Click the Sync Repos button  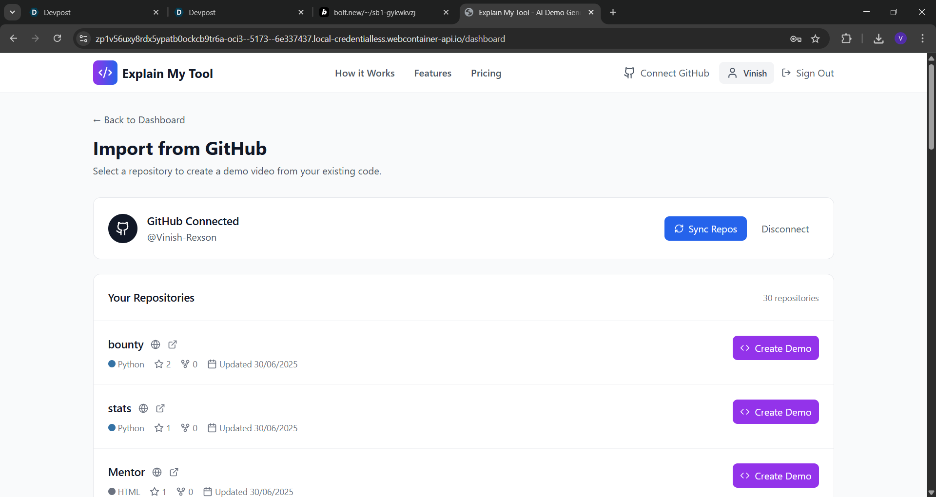click(705, 229)
